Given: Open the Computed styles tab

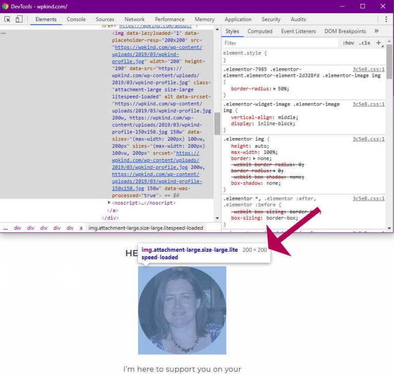Looking at the screenshot, I should pos(260,31).
